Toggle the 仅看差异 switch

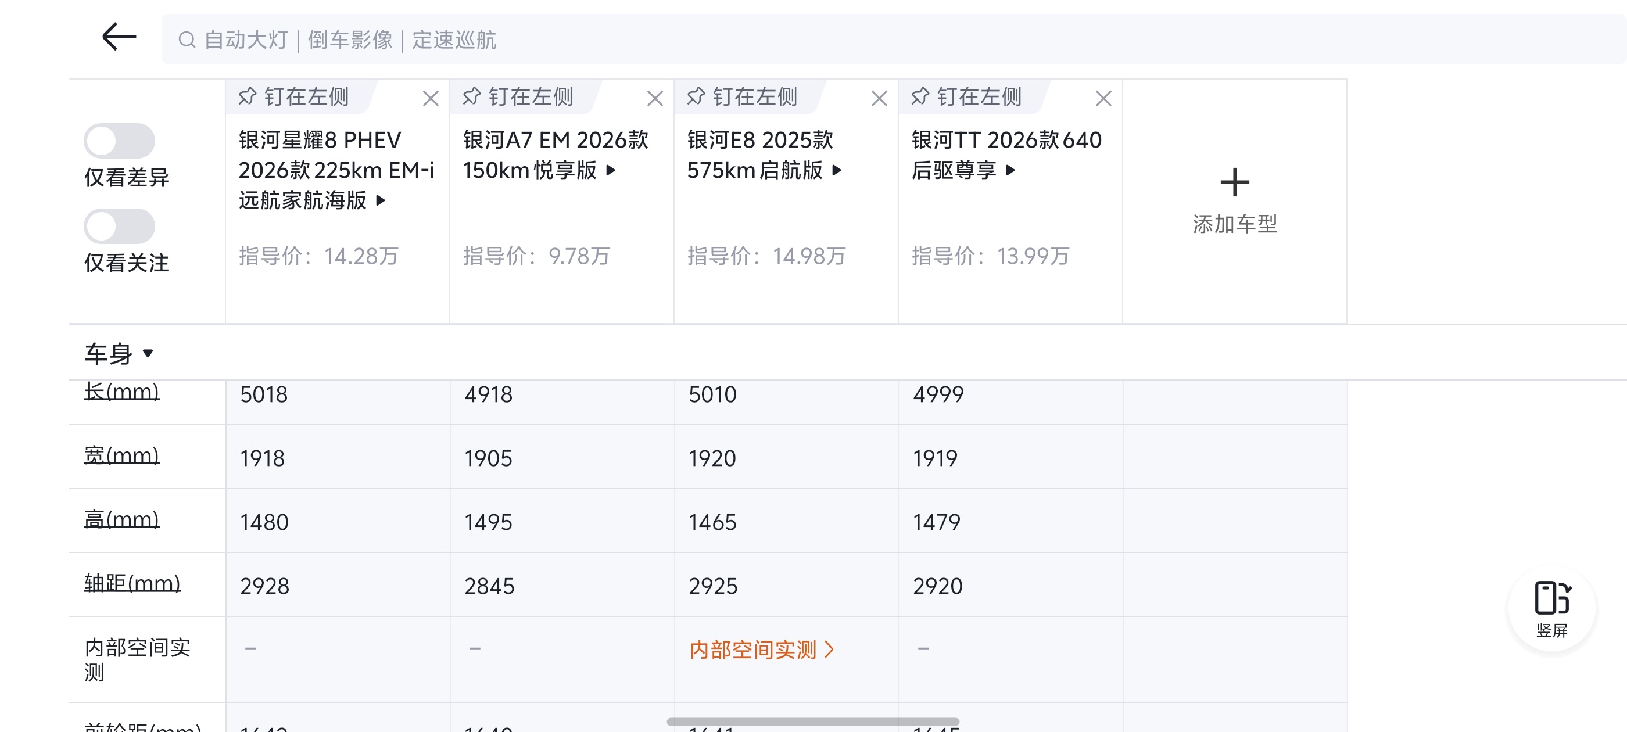119,141
